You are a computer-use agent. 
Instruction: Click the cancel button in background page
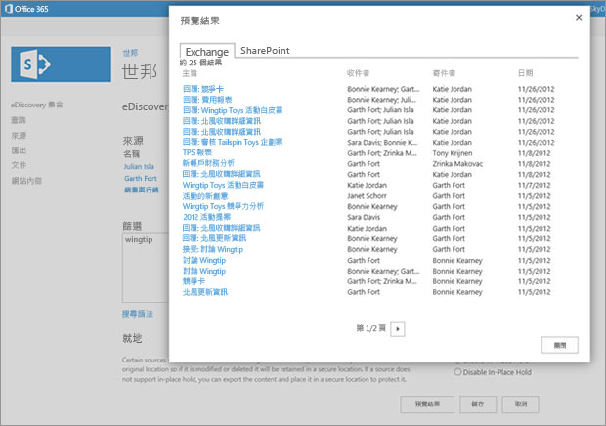click(x=521, y=404)
